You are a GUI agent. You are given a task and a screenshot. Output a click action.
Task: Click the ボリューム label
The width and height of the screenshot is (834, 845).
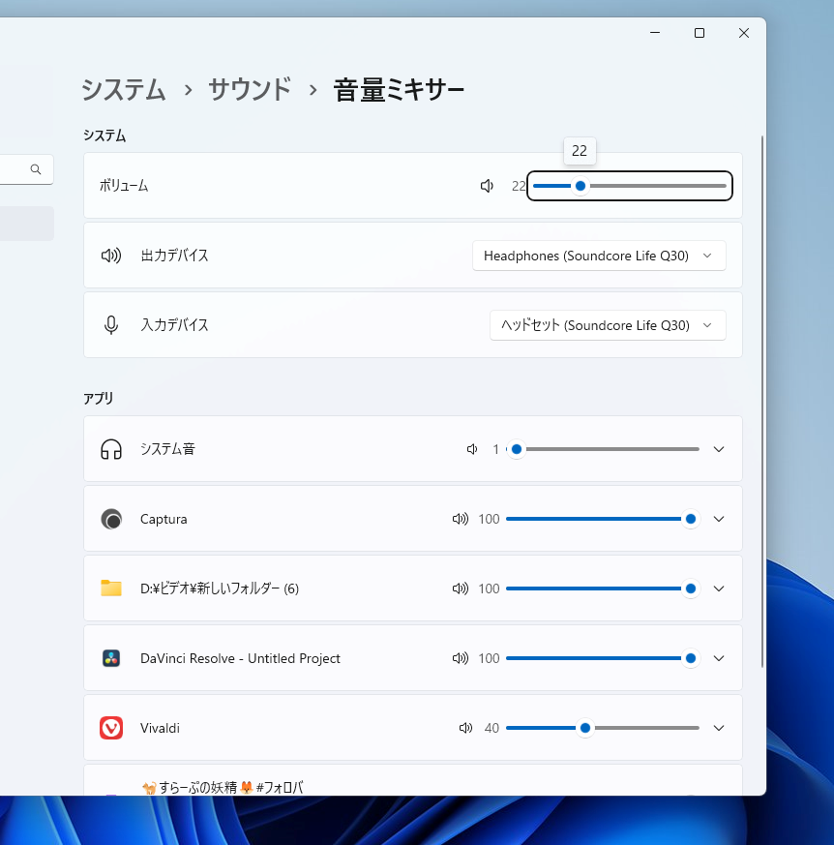pos(124,186)
